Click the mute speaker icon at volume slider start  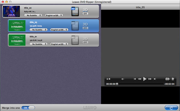107,79
